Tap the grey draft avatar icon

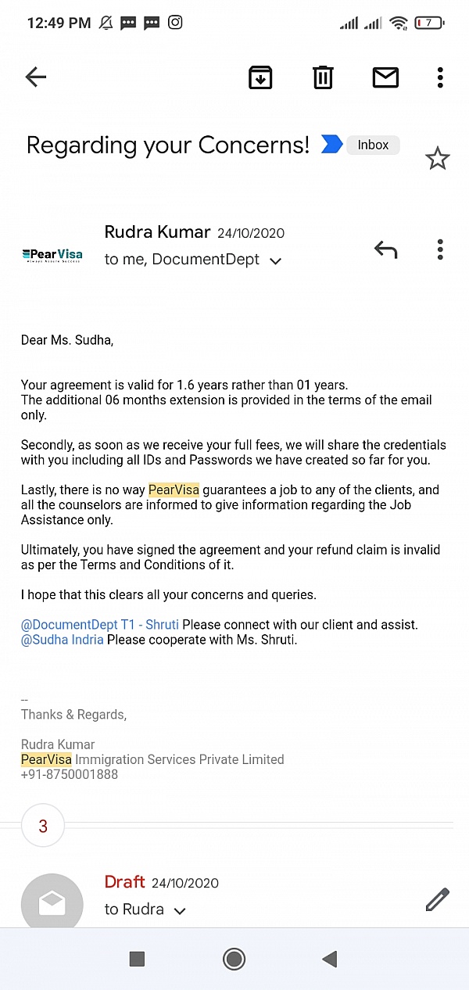click(x=52, y=903)
